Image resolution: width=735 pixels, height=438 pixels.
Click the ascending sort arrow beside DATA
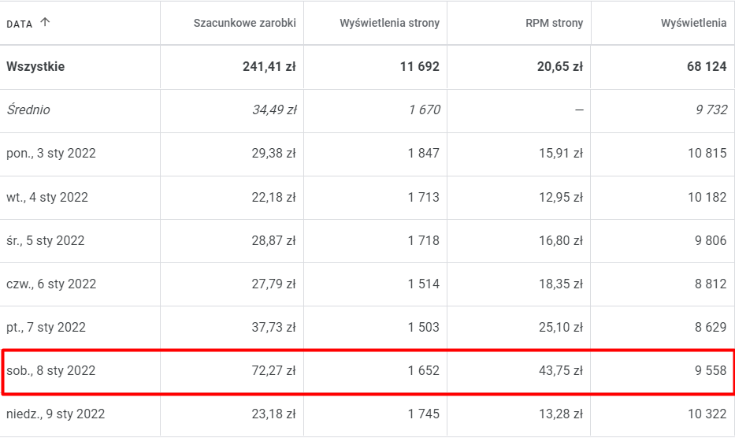pos(45,23)
